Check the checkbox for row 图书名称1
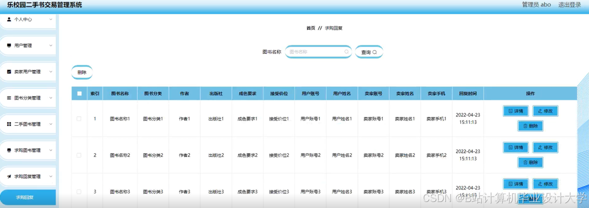This screenshot has width=589, height=208. click(x=79, y=119)
